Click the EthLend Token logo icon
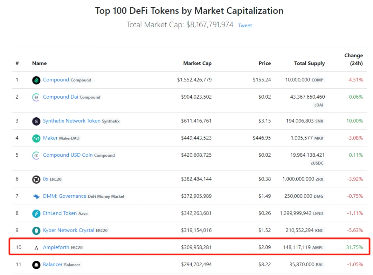Image resolution: width=373 pixels, height=275 pixels. (36, 214)
